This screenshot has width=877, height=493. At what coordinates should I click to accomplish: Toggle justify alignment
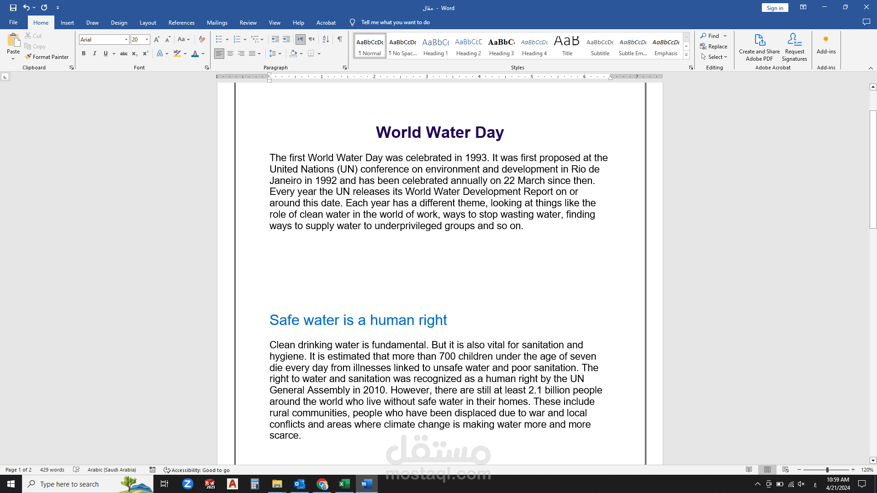tap(252, 54)
